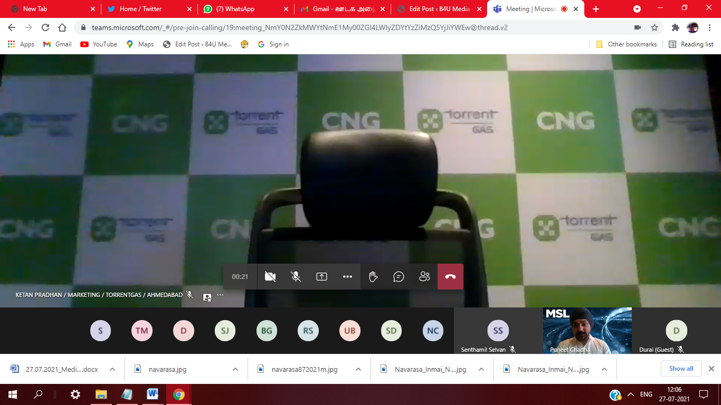Image resolution: width=721 pixels, height=405 pixels.
Task: Open the Gmail bookmark
Action: tap(57, 44)
